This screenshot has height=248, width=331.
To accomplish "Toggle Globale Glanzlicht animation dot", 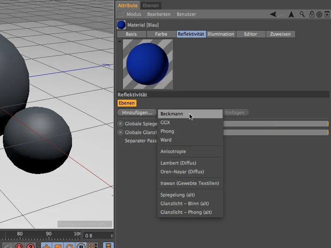I will point(120,132).
